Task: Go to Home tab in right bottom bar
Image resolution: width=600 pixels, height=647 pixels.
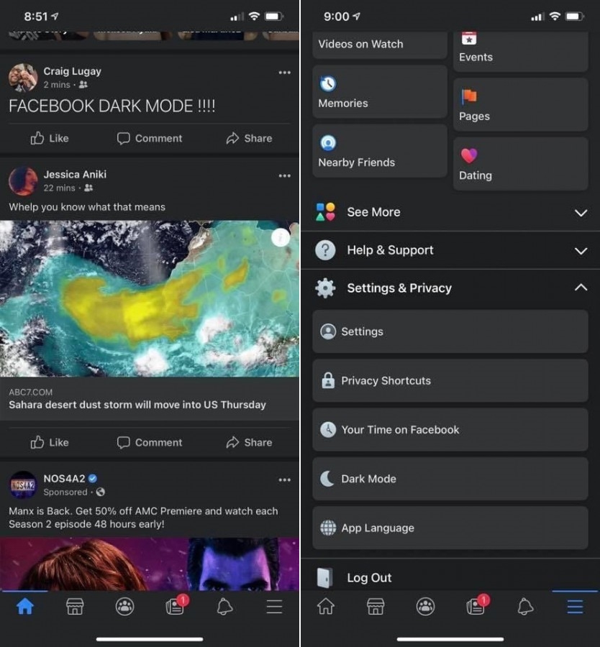Action: click(325, 607)
